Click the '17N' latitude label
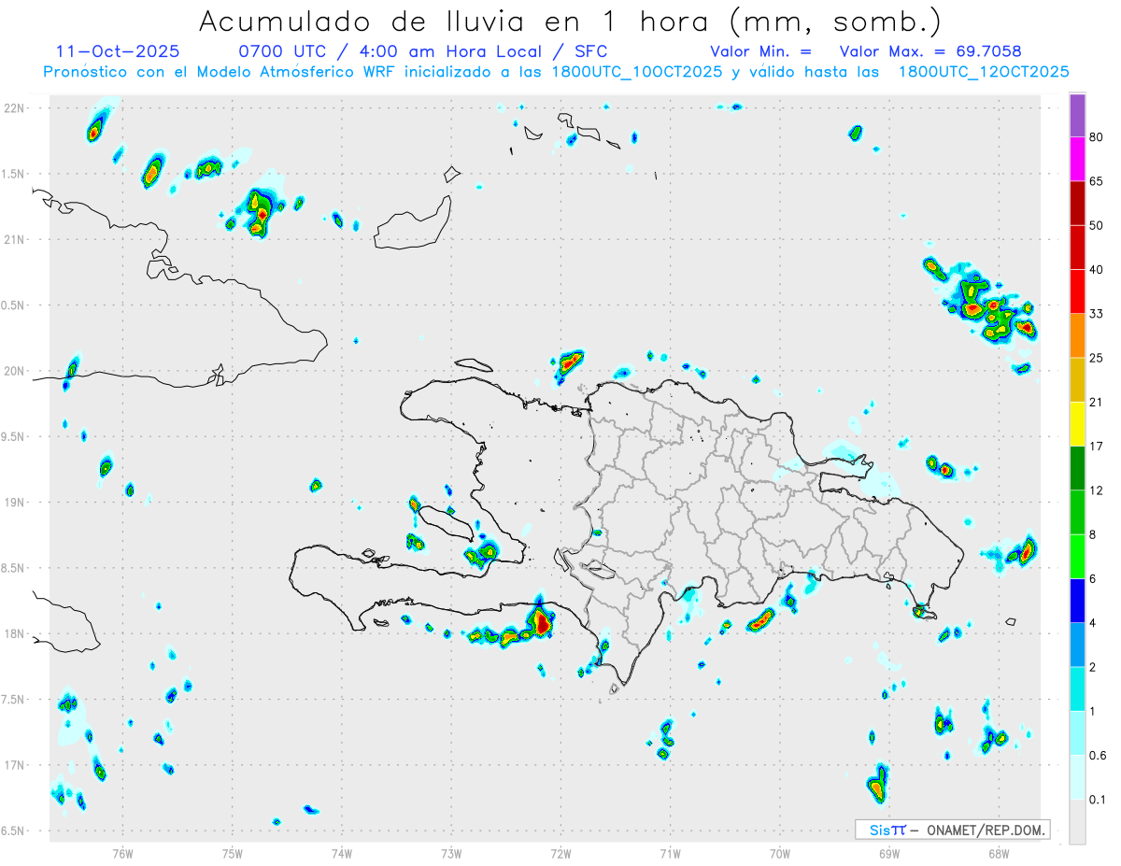The height and width of the screenshot is (866, 1121). [14, 764]
